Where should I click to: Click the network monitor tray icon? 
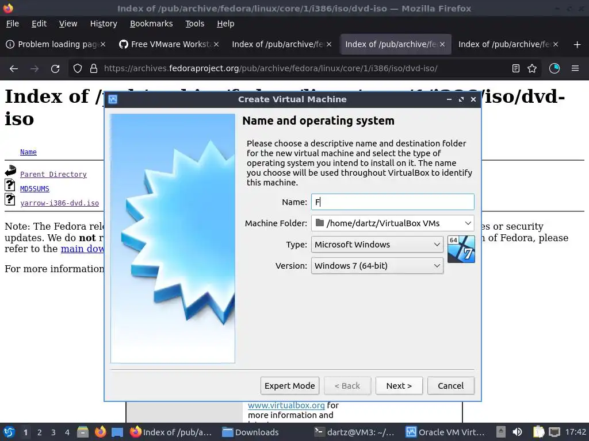[554, 432]
